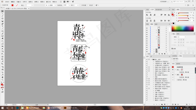Open the 窗口(W) menu
Image resolution: width=196 pixels, height=110 pixels.
(48, 2)
